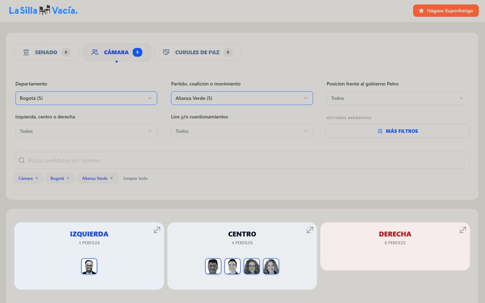Expand the CENTRO panel with arrow icon
Image resolution: width=485 pixels, height=303 pixels.
310,230
